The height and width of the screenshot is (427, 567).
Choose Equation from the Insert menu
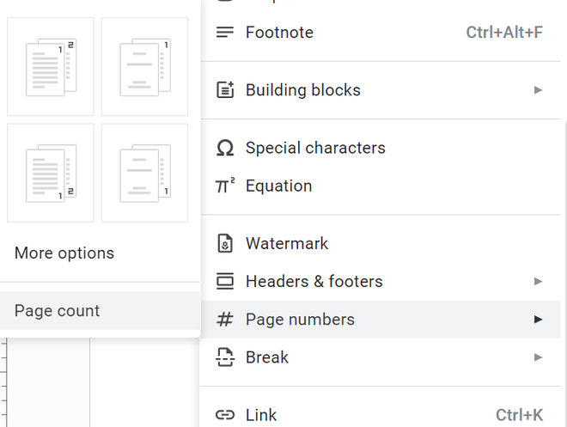278,186
